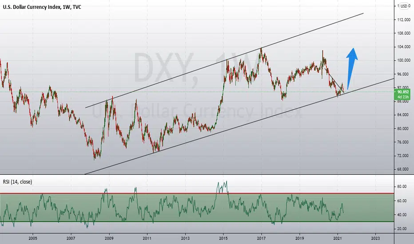Click the 2013 label on the time axis

185,238
